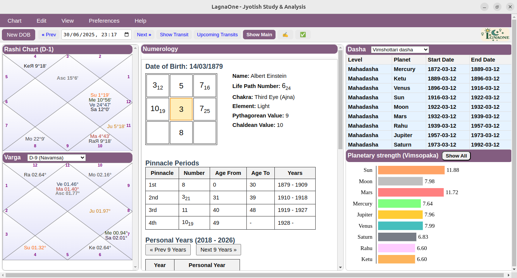
Task: Select the Saturn Mahadasha row
Action: (429, 145)
